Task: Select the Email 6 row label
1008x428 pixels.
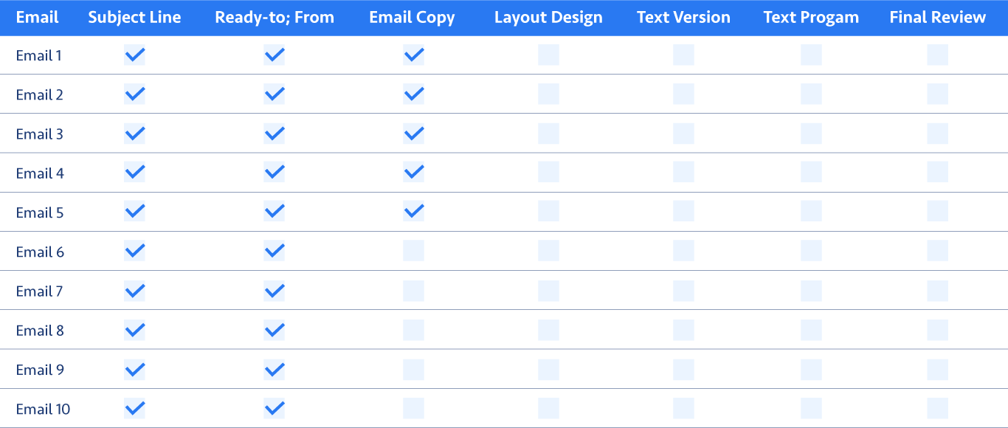Action: pos(40,252)
